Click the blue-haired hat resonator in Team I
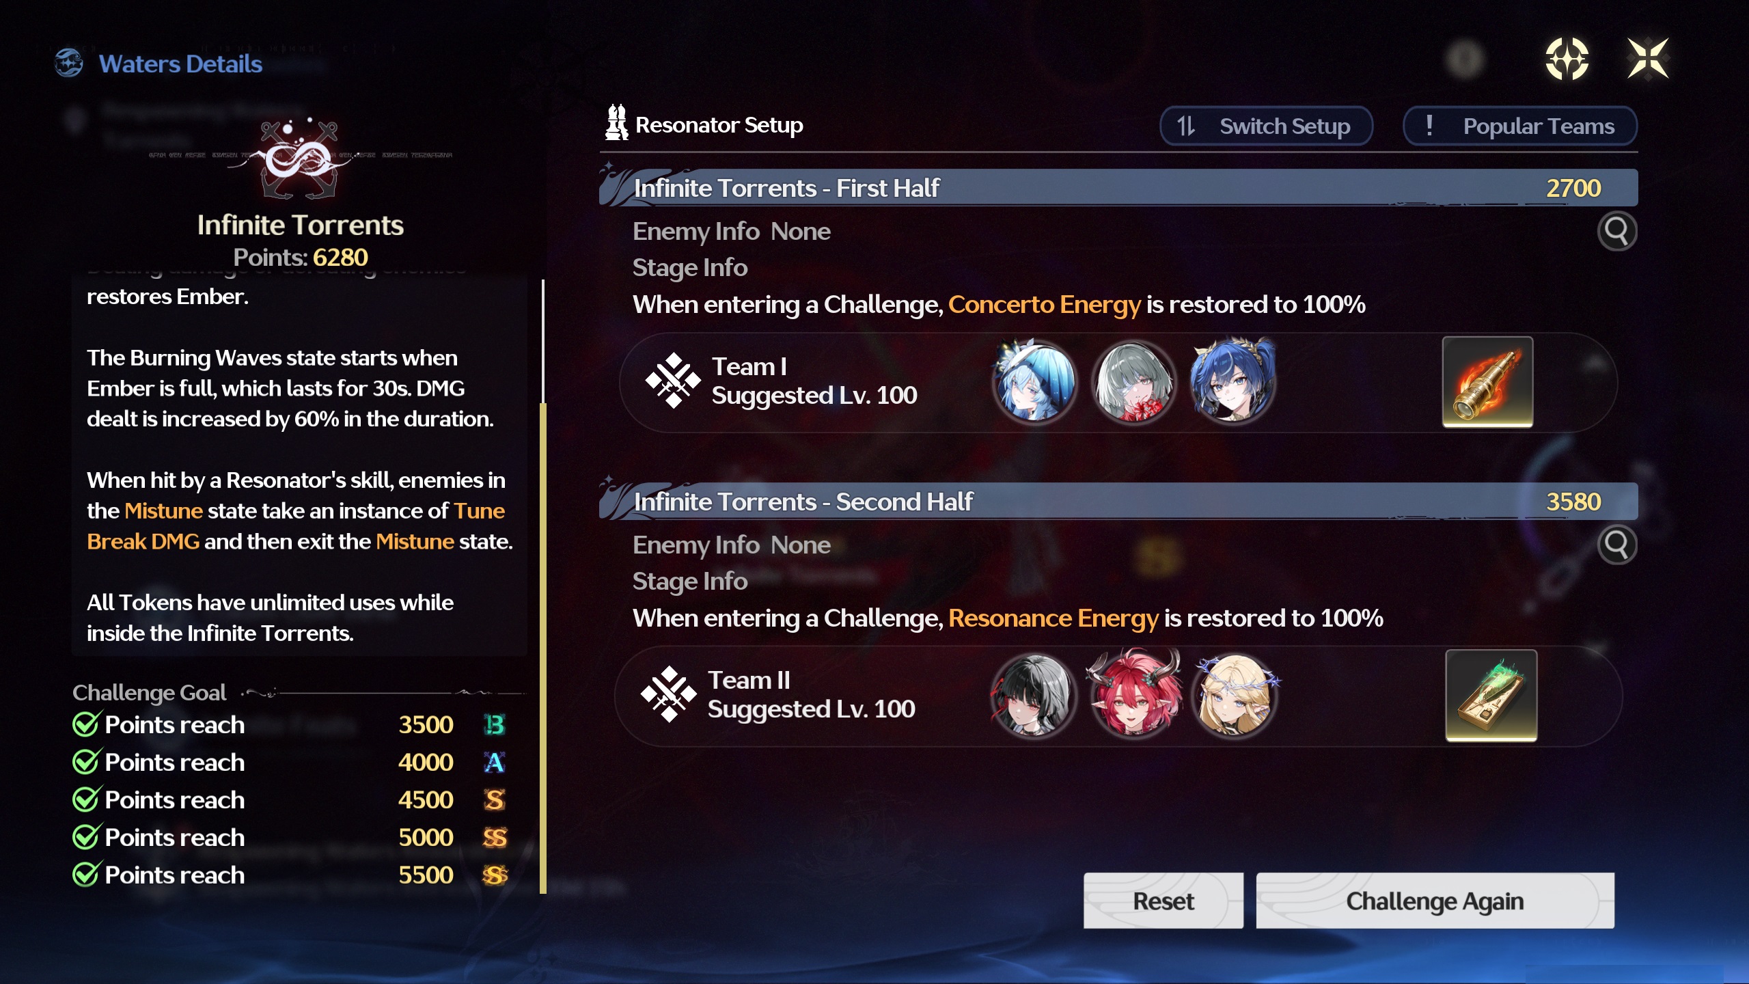 (1035, 382)
